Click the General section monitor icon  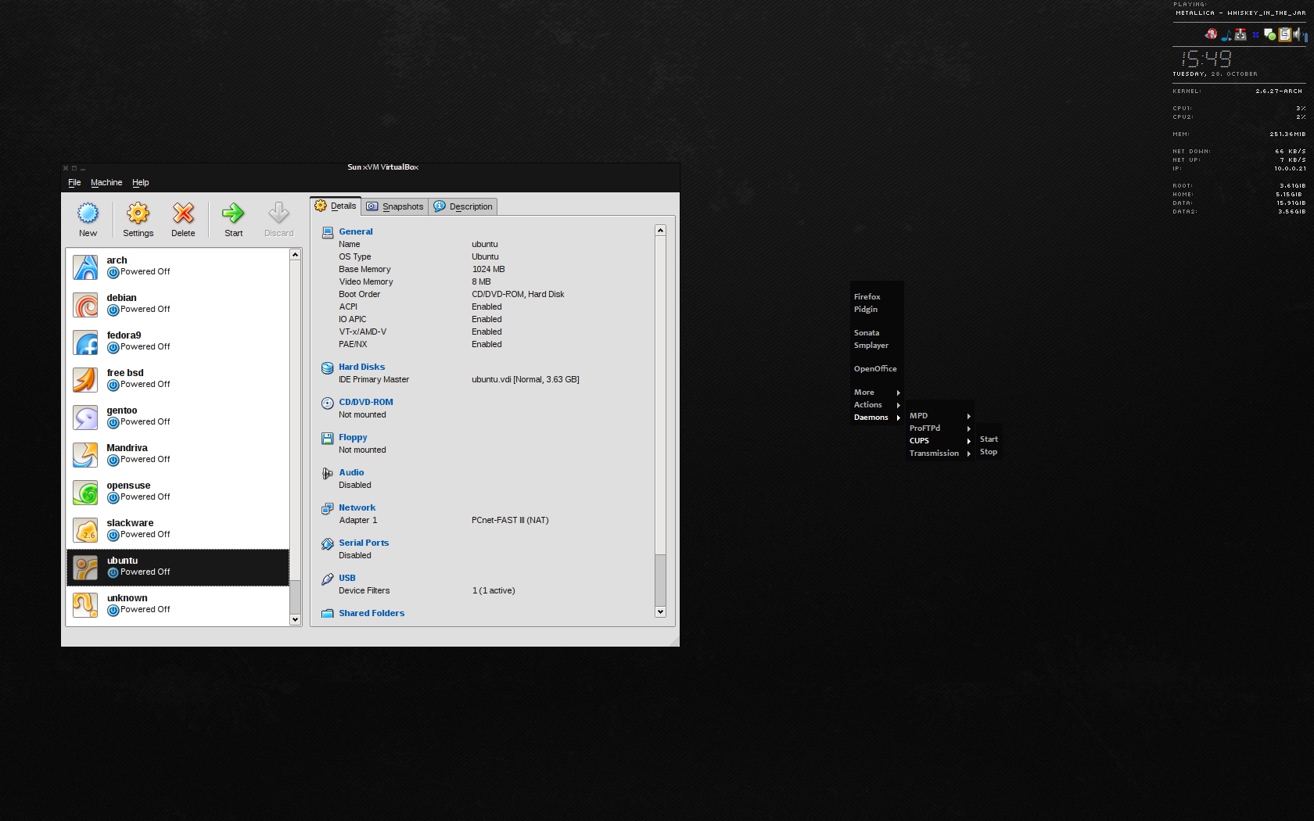click(328, 232)
